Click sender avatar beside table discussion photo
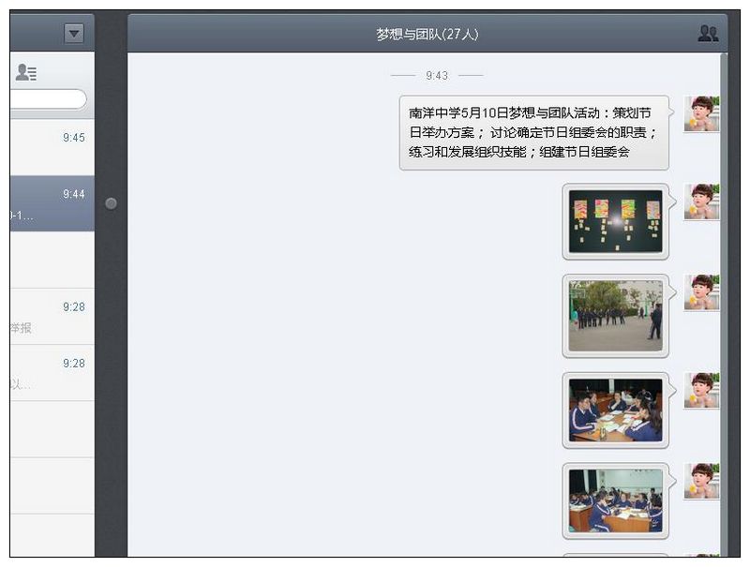750x567 pixels. (701, 391)
